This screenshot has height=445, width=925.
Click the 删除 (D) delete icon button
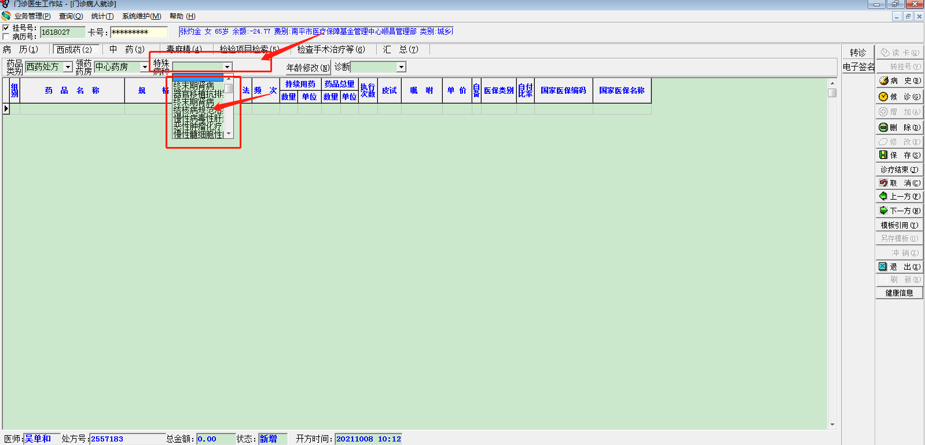[900, 127]
